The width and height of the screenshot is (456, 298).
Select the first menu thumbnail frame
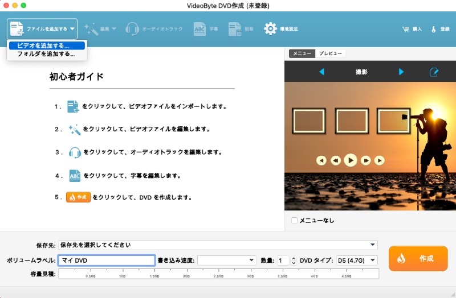click(308, 121)
